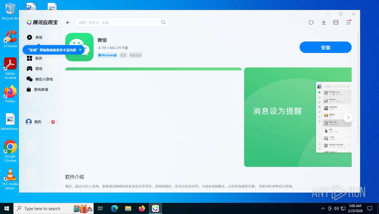
Task: Open the Windows Start menu
Action: pyautogui.click(x=7, y=208)
